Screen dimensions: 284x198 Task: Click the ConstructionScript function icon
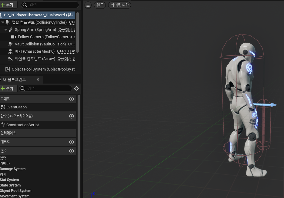(x=3, y=125)
